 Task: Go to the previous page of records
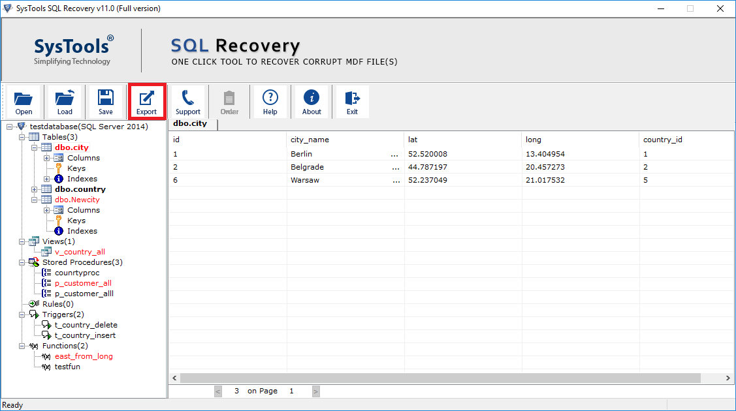[218, 391]
